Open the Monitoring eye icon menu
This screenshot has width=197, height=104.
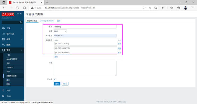(x=3, y=28)
